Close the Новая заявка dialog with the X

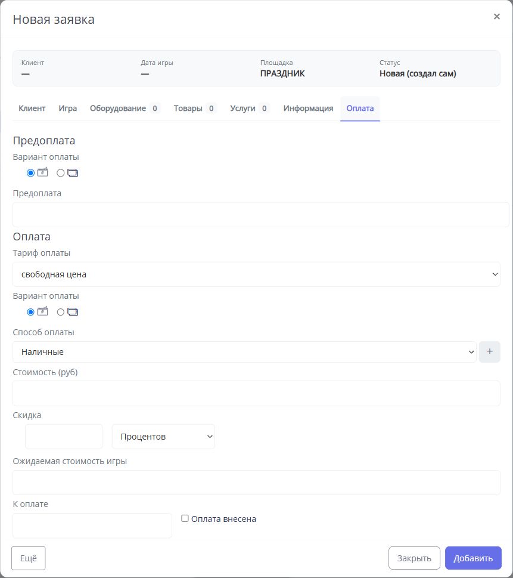click(x=496, y=17)
